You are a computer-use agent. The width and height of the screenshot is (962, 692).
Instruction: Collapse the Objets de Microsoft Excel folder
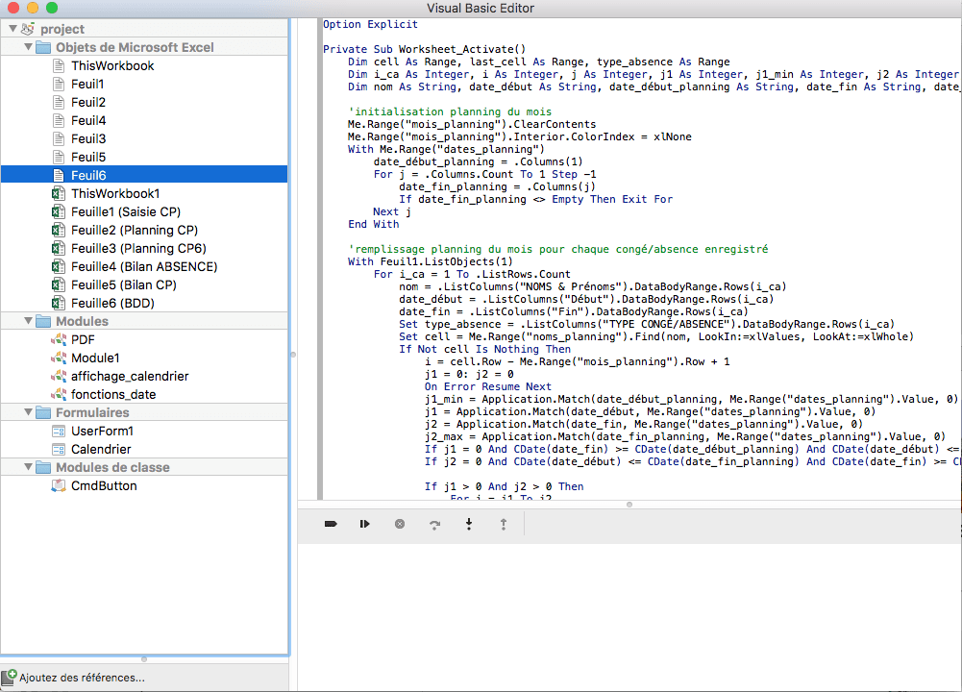28,47
